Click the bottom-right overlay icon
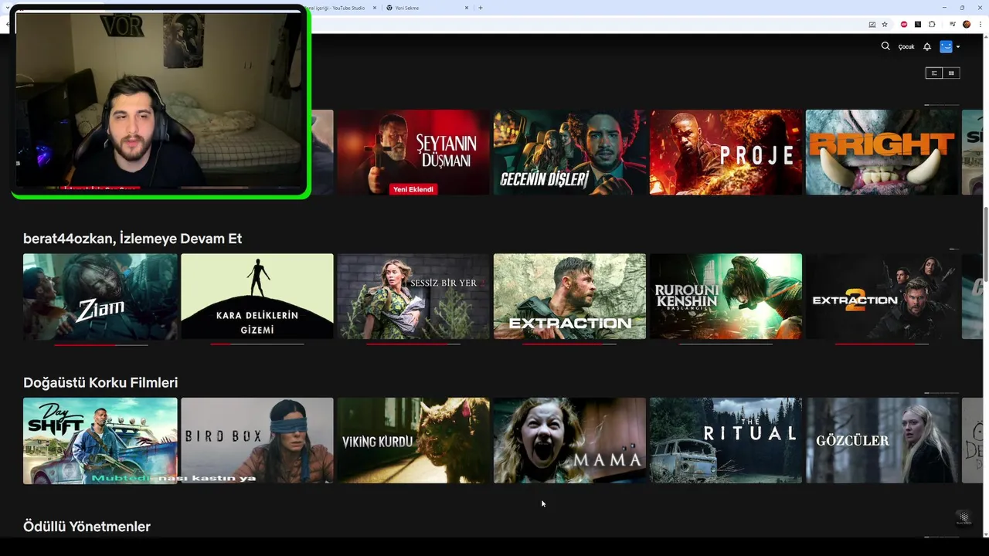 pos(964,517)
